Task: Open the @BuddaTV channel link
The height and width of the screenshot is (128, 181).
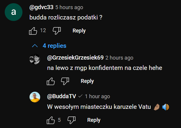Action: pos(61,96)
